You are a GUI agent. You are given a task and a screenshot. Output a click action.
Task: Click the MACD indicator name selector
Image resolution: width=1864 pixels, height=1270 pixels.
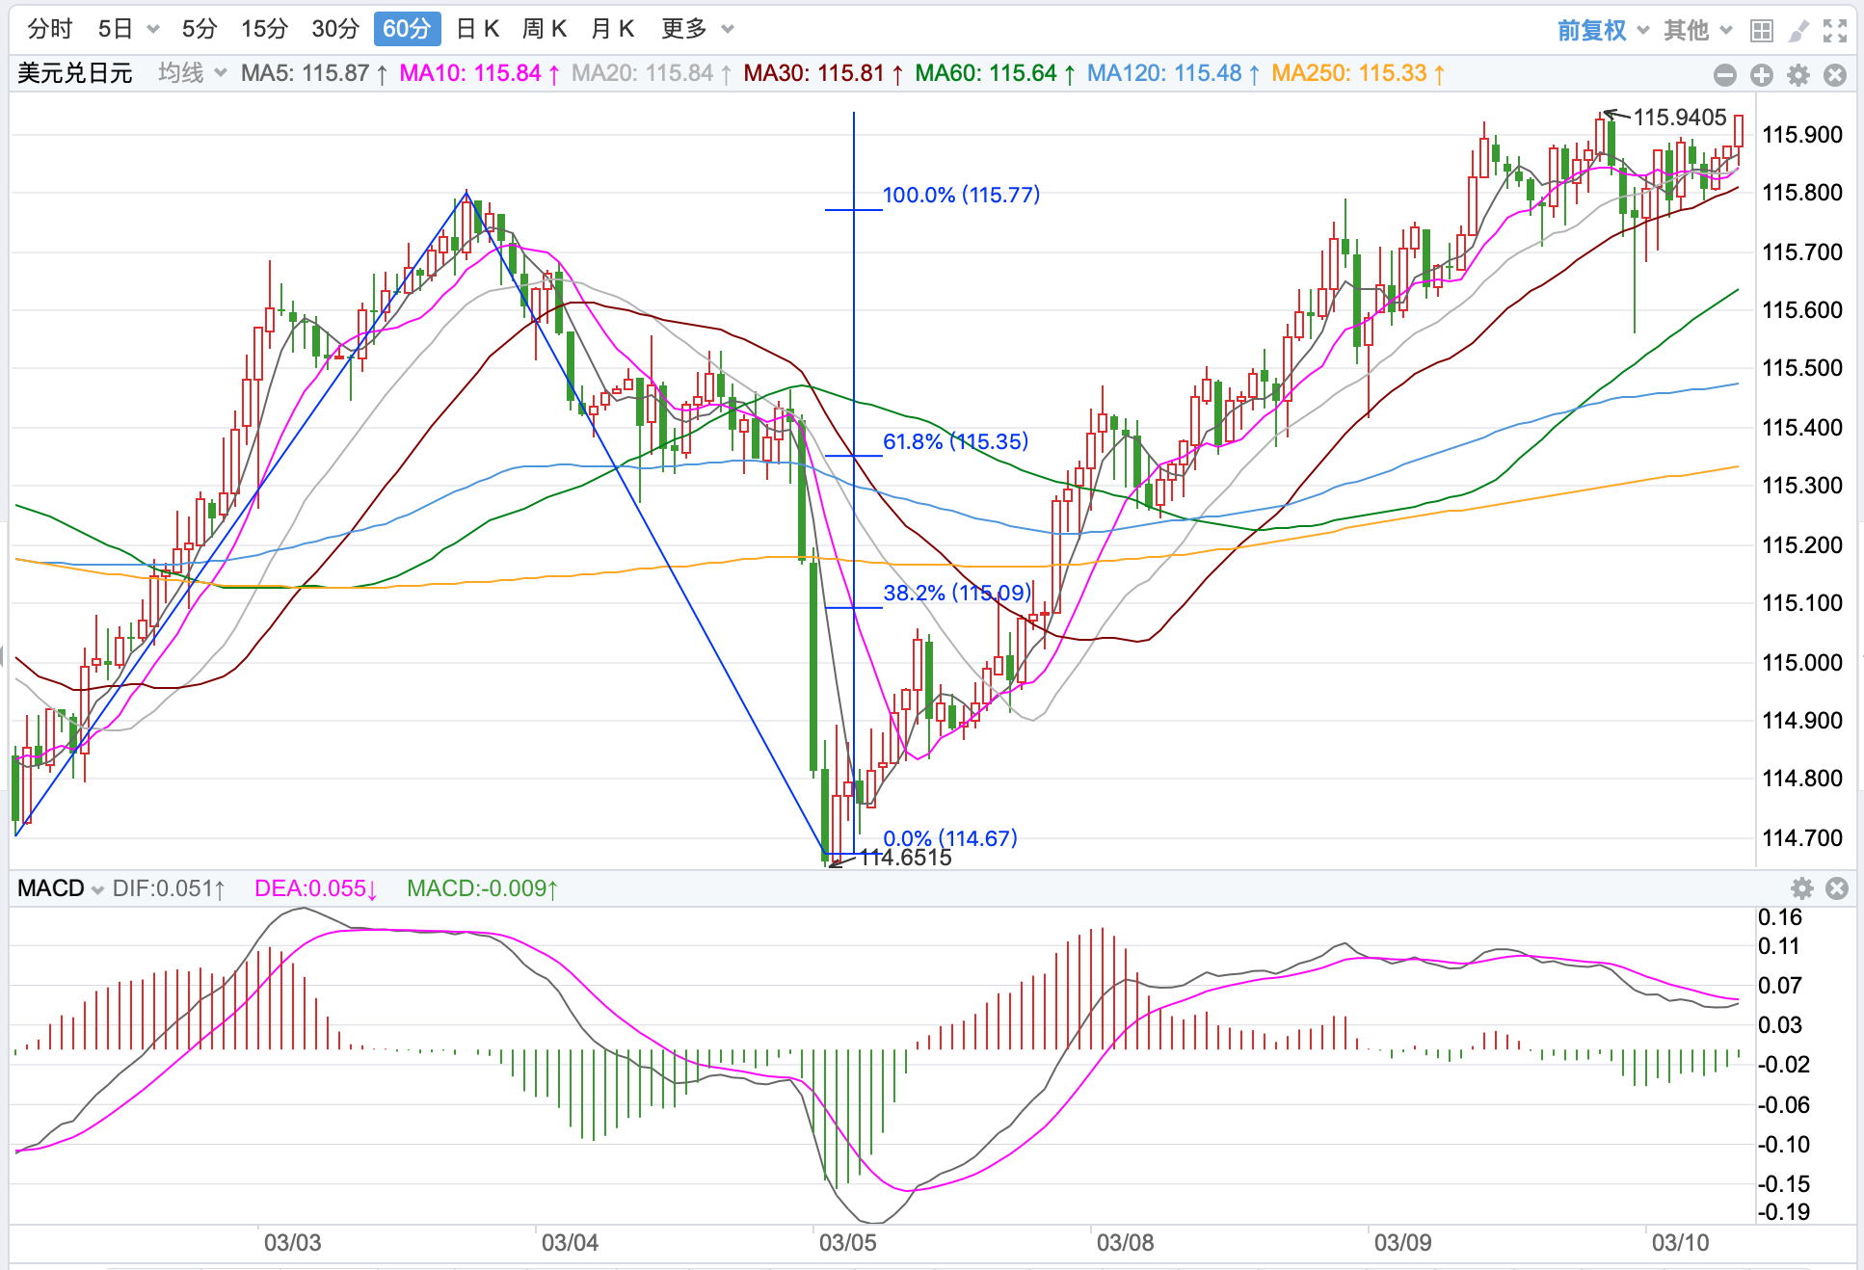click(60, 888)
